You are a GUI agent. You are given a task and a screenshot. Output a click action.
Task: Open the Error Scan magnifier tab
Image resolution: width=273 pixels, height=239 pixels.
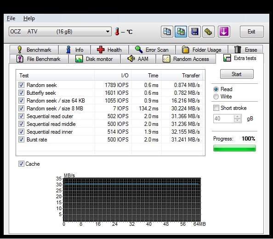pos(152,50)
